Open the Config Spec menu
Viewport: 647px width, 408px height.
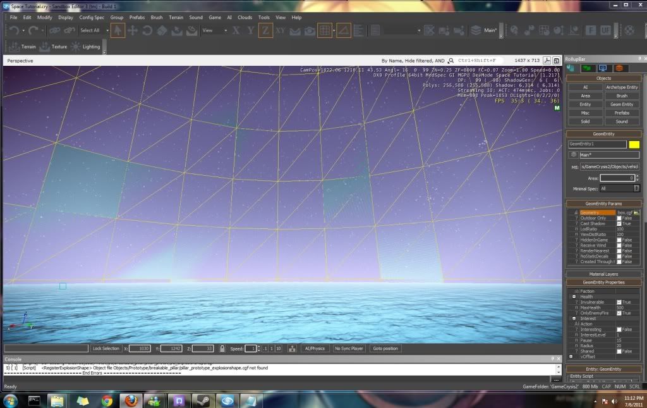(x=92, y=17)
